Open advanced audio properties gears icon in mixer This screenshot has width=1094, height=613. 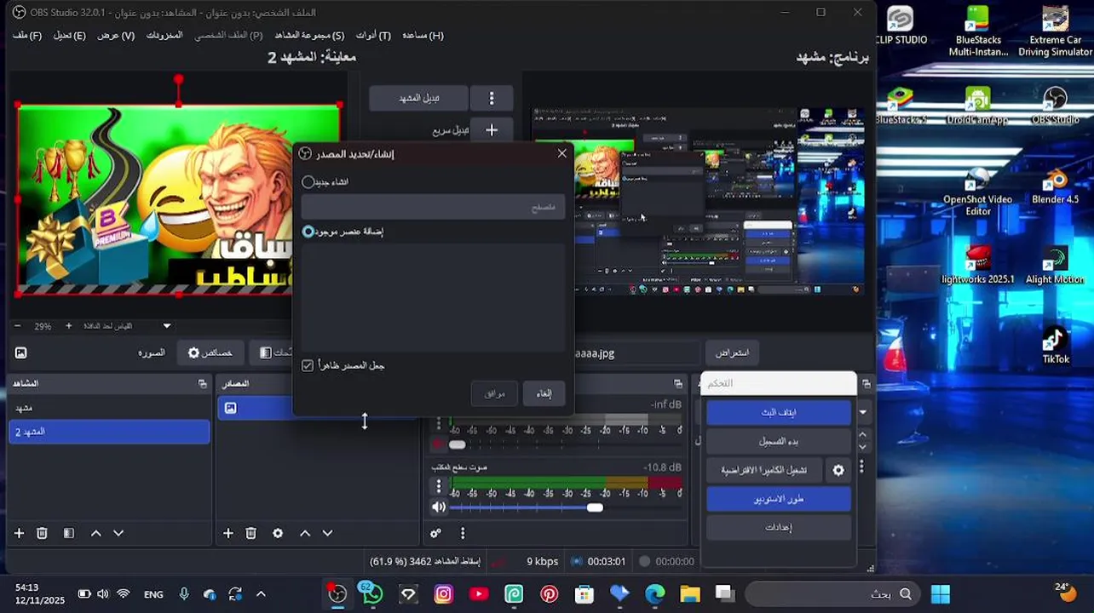[x=435, y=533]
